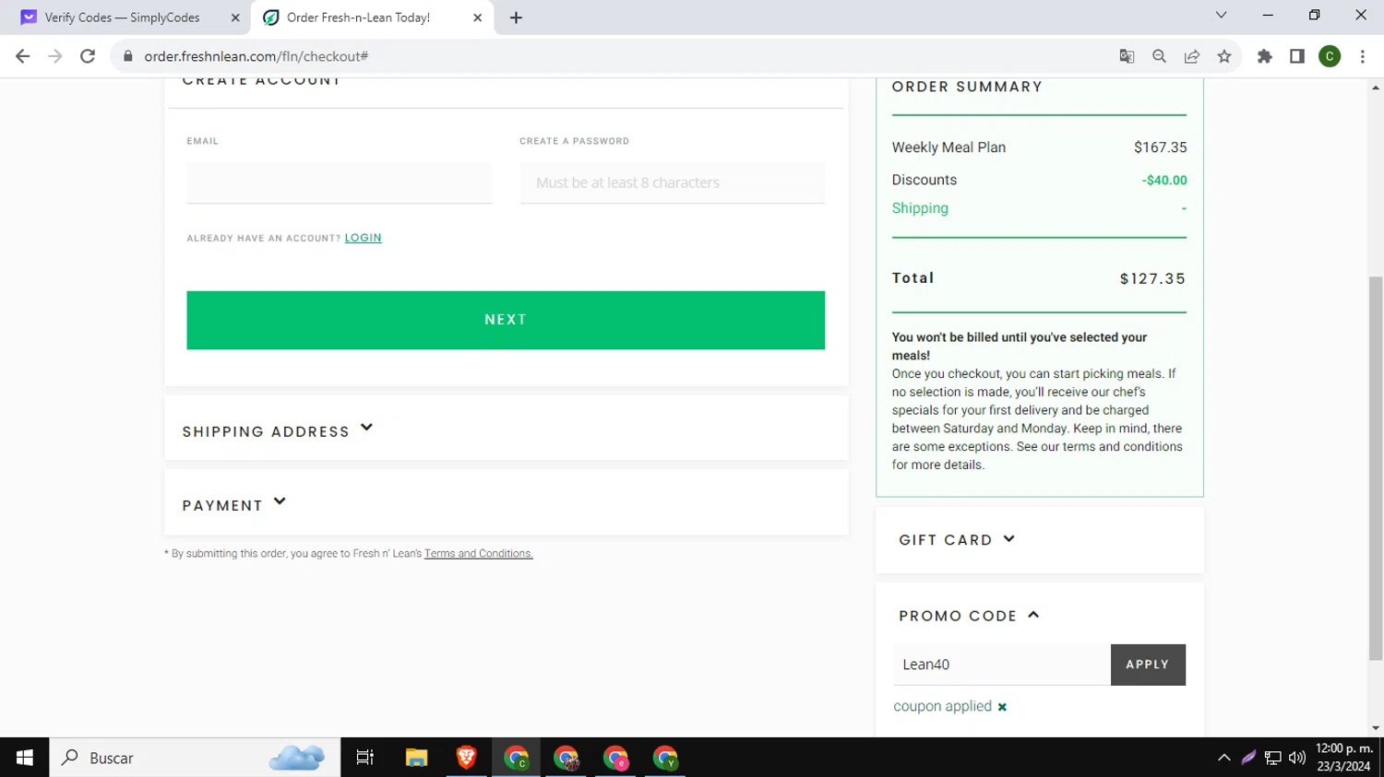View site security lock info
This screenshot has width=1384, height=777.
[x=128, y=56]
